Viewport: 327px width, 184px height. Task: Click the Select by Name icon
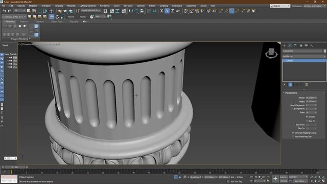[34, 11]
